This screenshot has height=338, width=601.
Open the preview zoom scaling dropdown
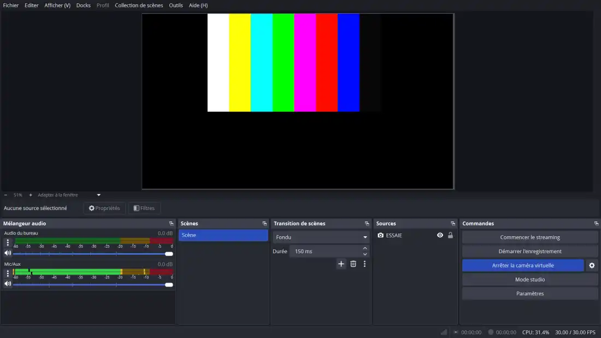click(98, 195)
